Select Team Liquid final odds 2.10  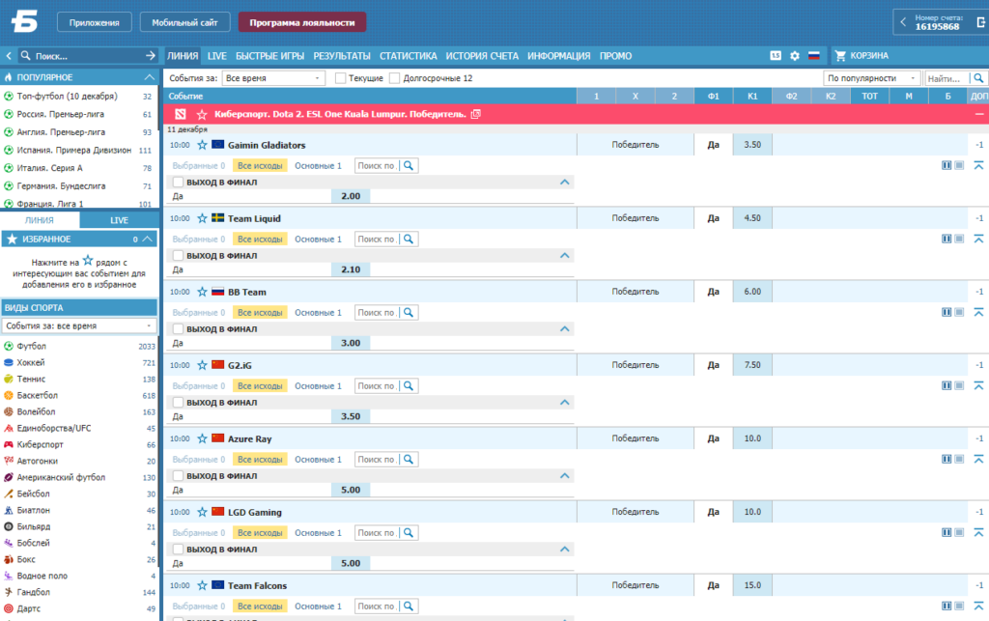pyautogui.click(x=351, y=269)
